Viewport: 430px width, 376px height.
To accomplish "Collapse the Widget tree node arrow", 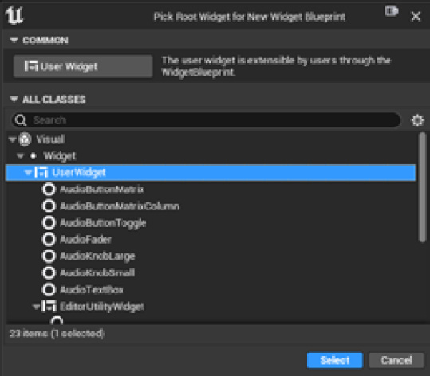I will pos(20,156).
